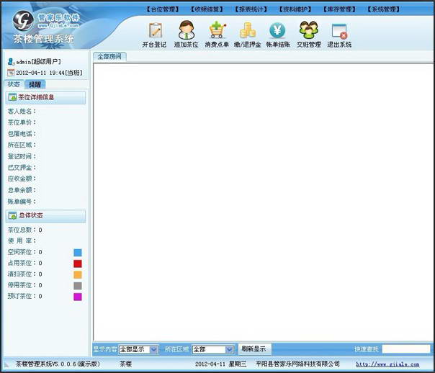Click the 使用率 label
435x373 pixels.
tap(22, 241)
